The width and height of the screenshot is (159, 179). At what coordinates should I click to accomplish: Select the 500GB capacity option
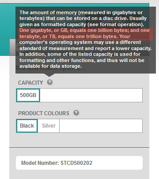click(x=28, y=95)
